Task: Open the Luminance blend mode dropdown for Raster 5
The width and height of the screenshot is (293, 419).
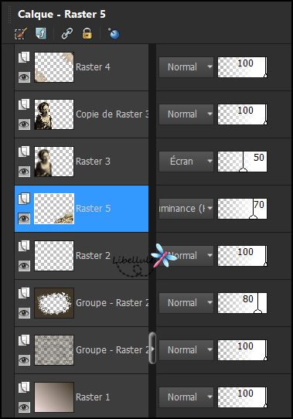Action: [x=186, y=209]
